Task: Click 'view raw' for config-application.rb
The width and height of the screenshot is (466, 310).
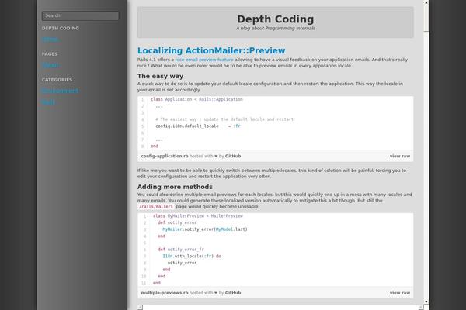Action: tap(400, 156)
